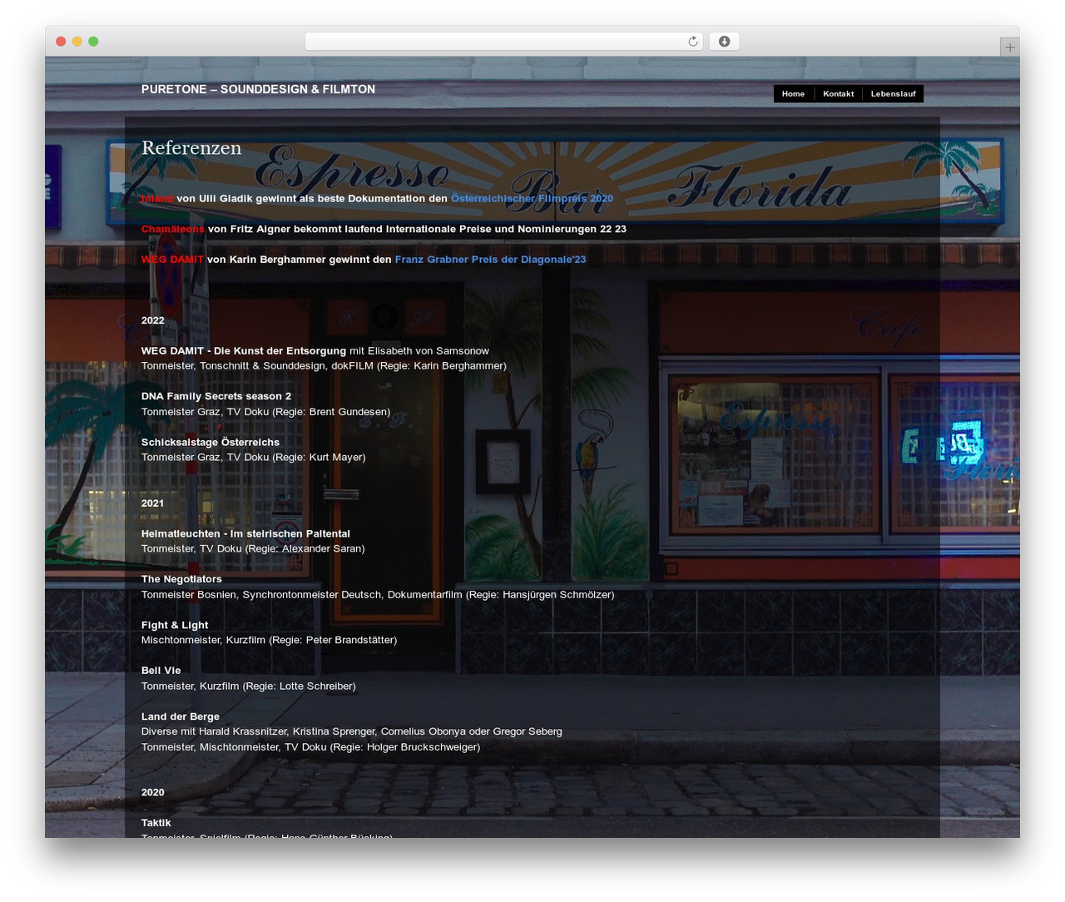This screenshot has width=1065, height=902.
Task: Open the browser downloads button
Action: coord(724,42)
